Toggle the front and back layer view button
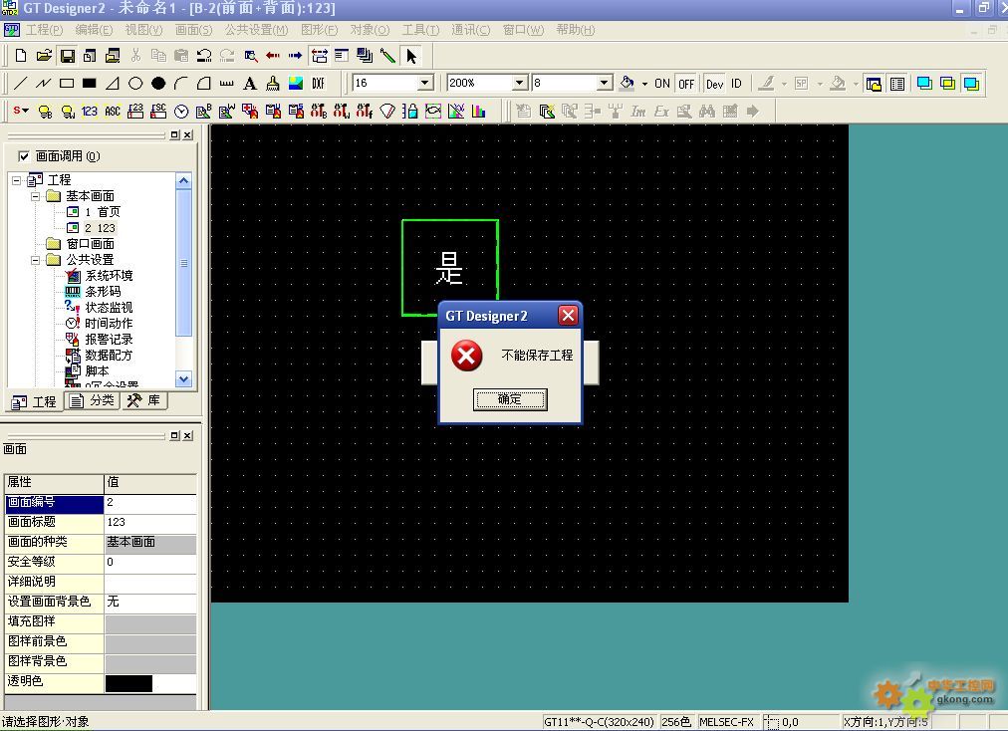The width and height of the screenshot is (1008, 731). (971, 84)
